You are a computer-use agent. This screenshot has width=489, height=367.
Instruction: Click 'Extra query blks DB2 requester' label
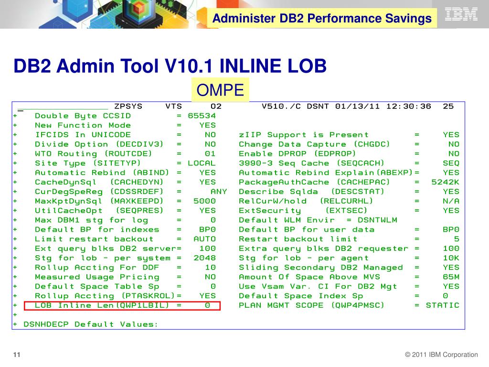click(x=323, y=248)
